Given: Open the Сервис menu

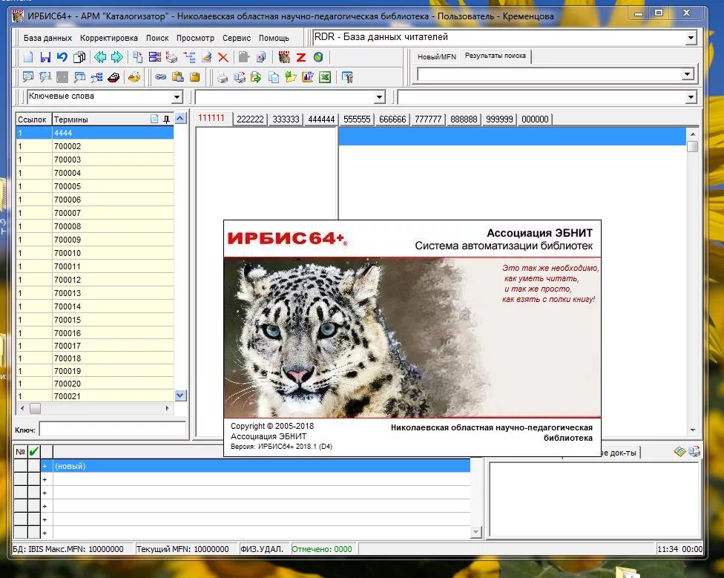Looking at the screenshot, I should [x=237, y=38].
